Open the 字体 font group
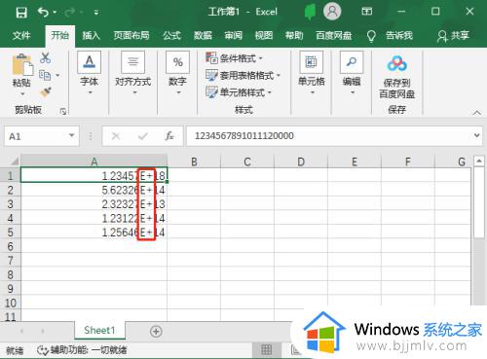Screen dimensions: 487x359 pos(90,74)
